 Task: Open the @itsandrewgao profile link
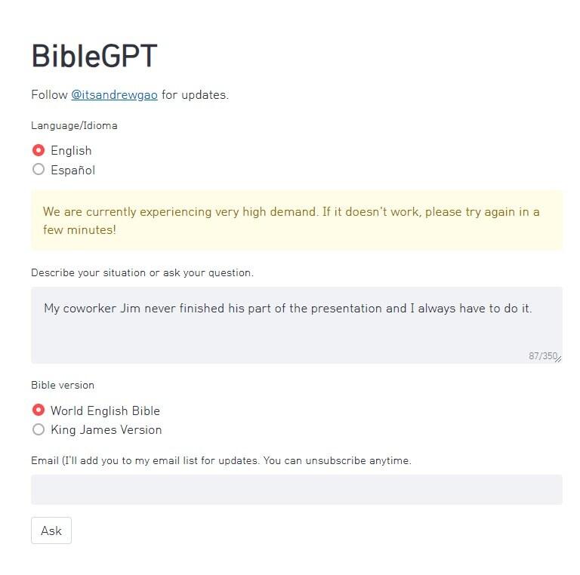click(x=114, y=95)
